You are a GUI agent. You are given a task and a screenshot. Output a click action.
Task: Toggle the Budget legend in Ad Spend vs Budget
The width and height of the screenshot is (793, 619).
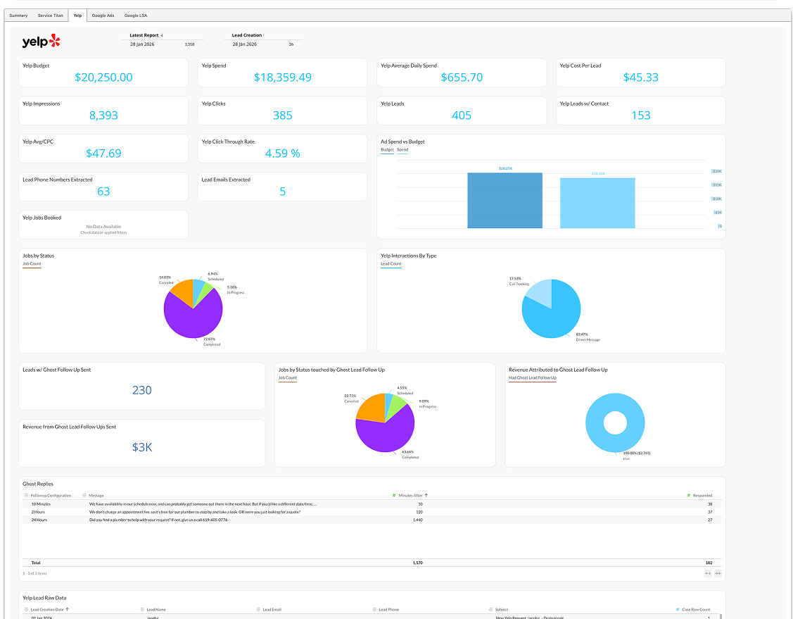click(388, 150)
